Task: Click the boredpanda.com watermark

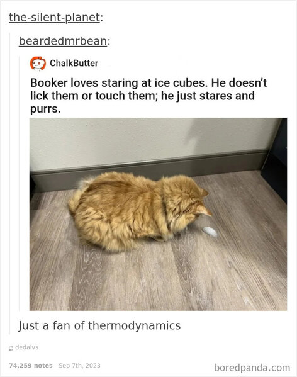Action: coord(252,368)
